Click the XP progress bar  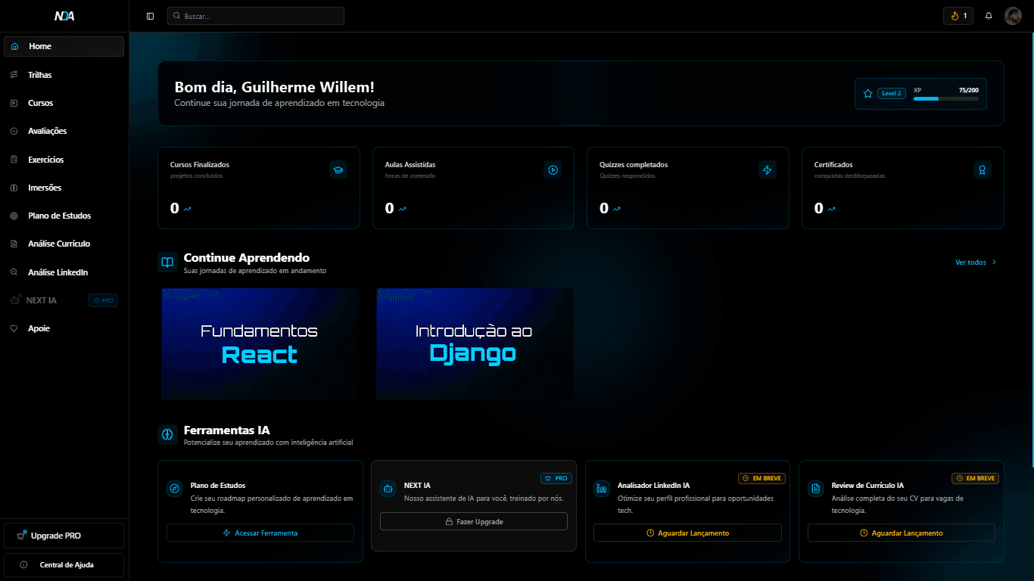pos(945,99)
